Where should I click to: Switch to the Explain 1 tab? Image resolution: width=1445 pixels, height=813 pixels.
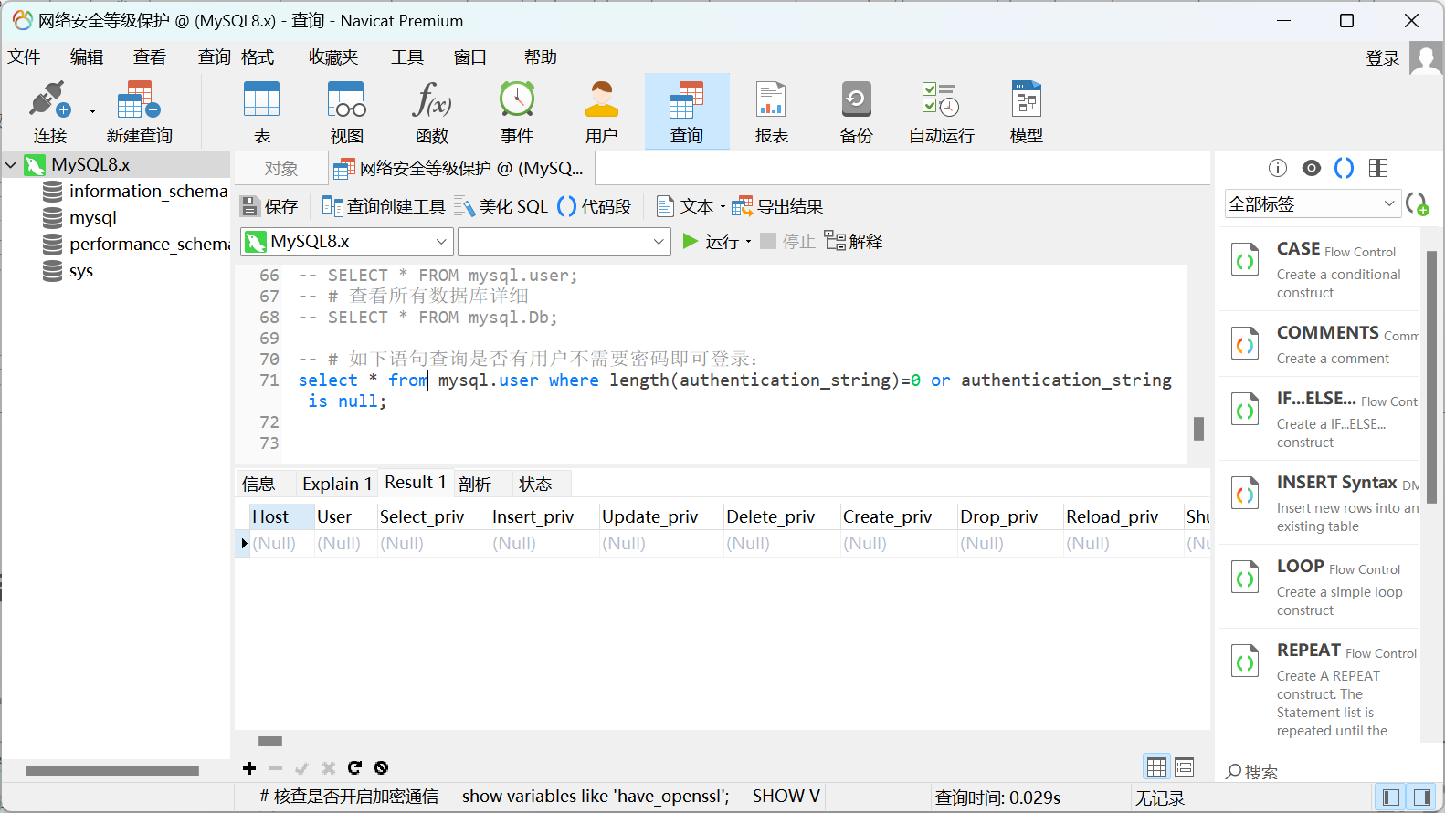(337, 484)
